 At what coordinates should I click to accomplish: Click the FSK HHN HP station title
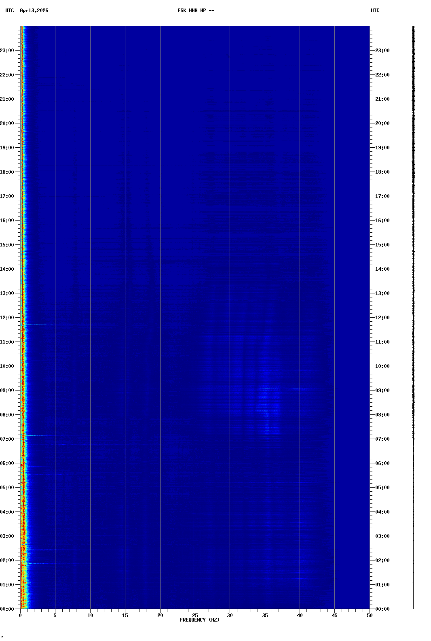pos(196,11)
